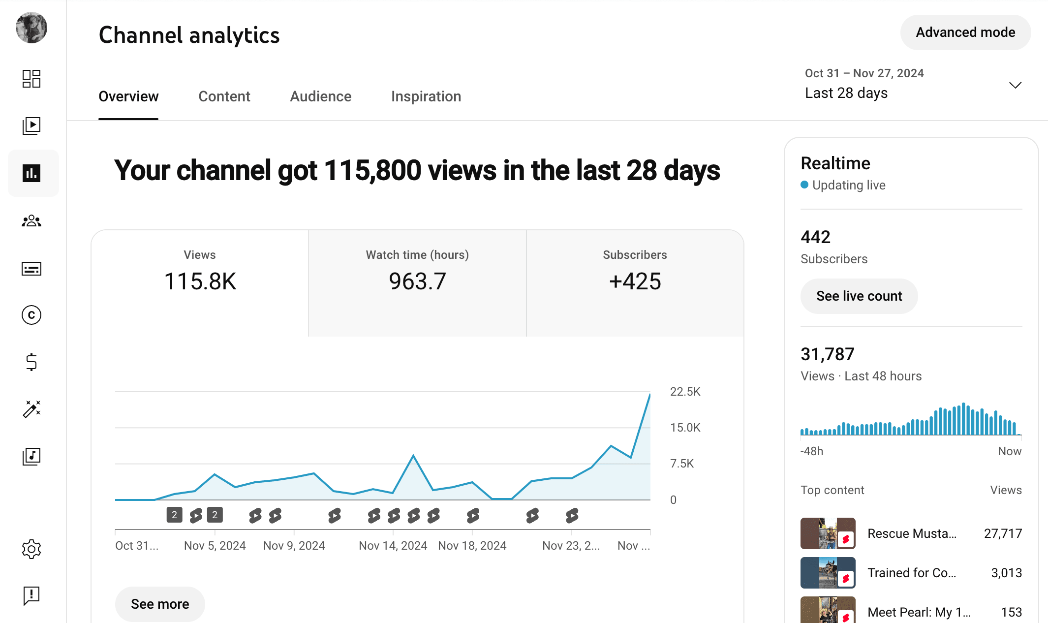This screenshot has height=623, width=1048.
Task: Select the Subscribers metric card
Action: coord(635,280)
